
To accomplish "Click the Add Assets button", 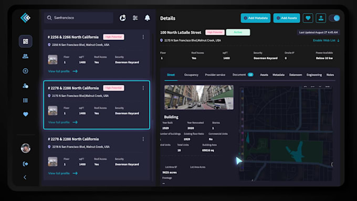I will [287, 18].
